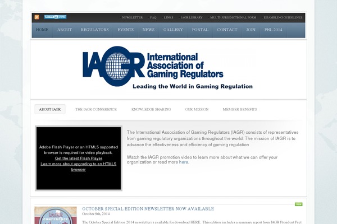This screenshot has width=337, height=224.
Task: Click the IAGR Conference thumbnail image
Action: [56, 215]
